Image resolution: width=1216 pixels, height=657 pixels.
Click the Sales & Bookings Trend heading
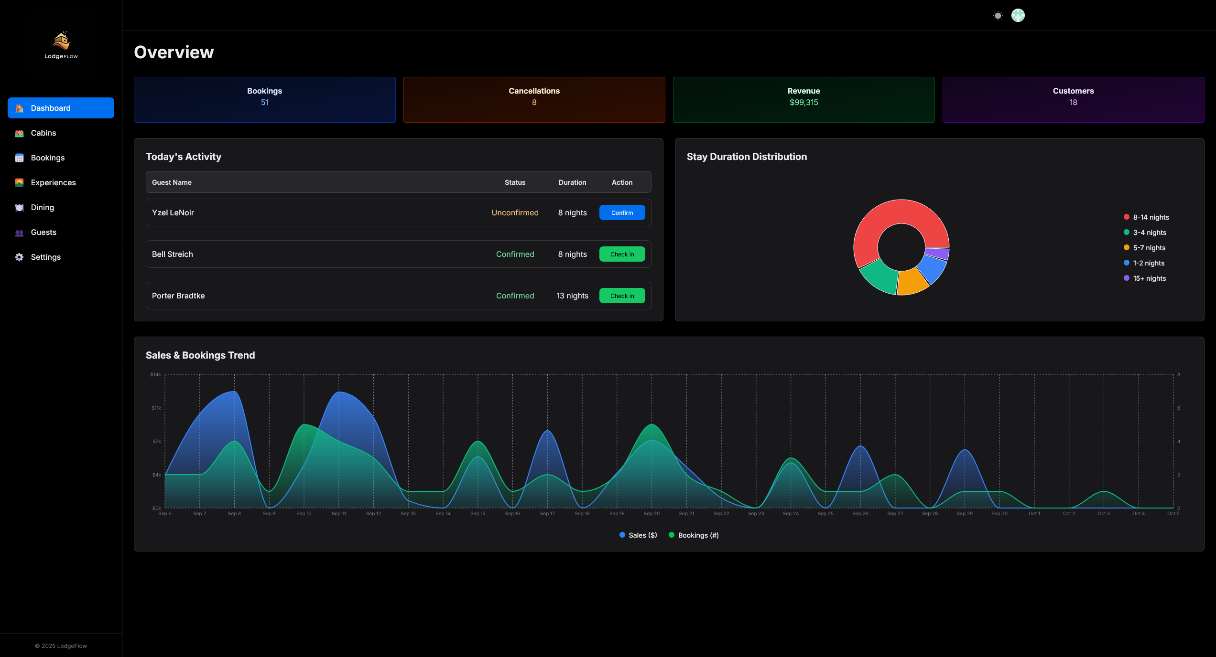[x=200, y=355]
